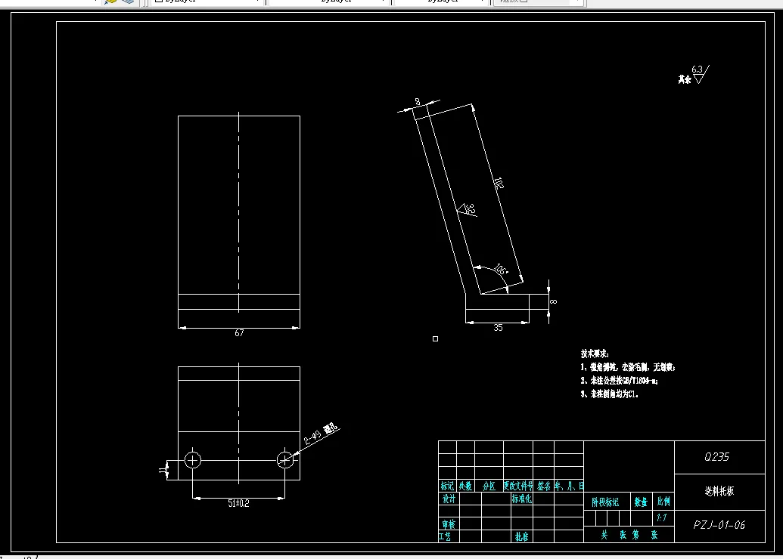The height and width of the screenshot is (559, 783).
Task: Click the 审核 title block label
Action: (449, 524)
